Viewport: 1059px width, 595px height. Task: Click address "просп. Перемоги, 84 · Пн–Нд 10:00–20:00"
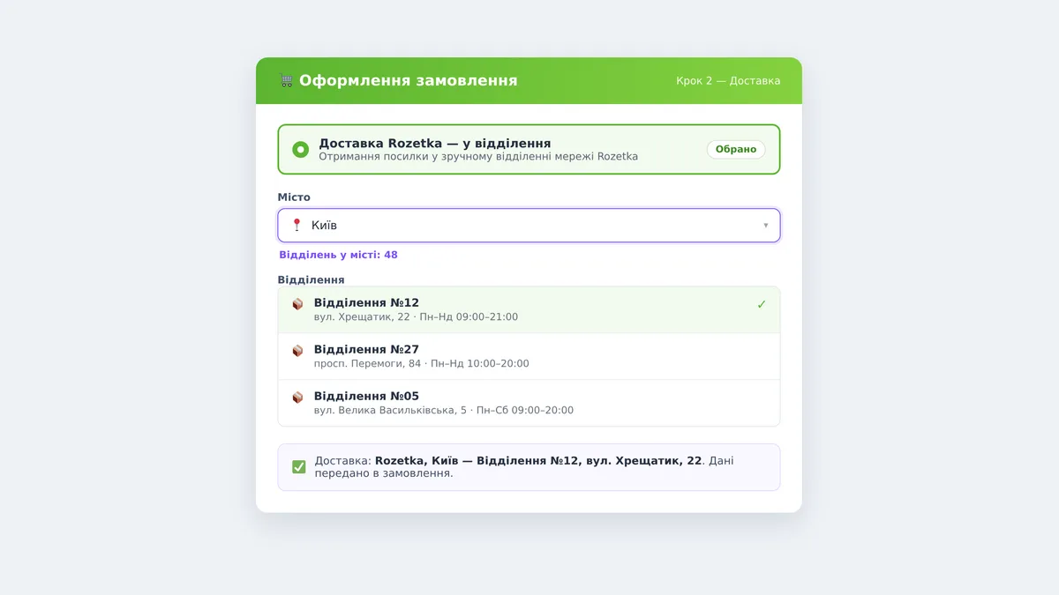click(421, 364)
